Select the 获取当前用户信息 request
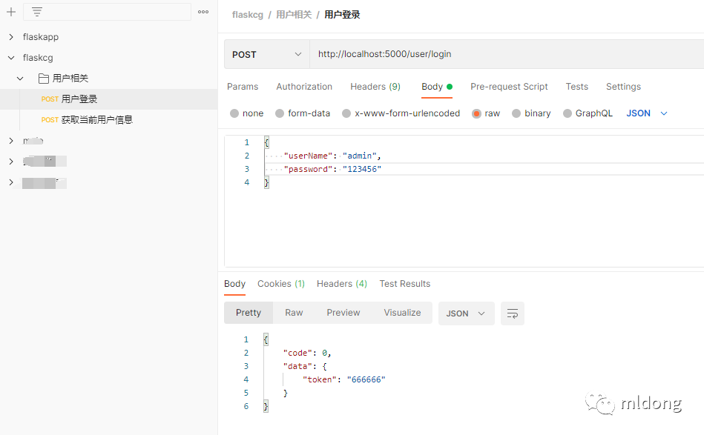 pyautogui.click(x=96, y=120)
